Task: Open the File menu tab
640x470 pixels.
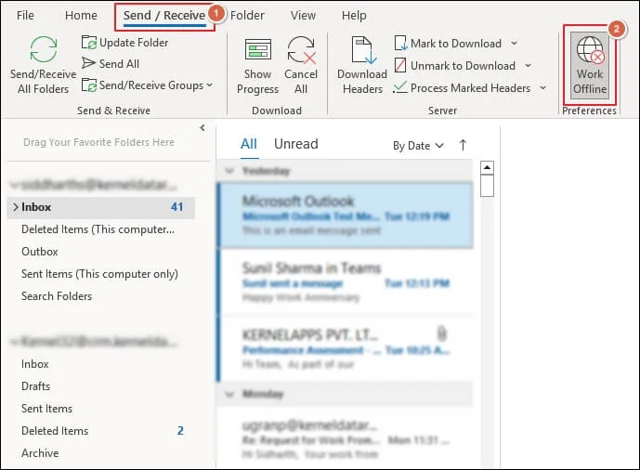Action: [25, 16]
